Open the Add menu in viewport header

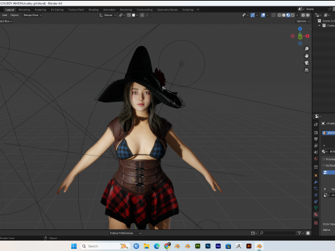tap(5, 15)
